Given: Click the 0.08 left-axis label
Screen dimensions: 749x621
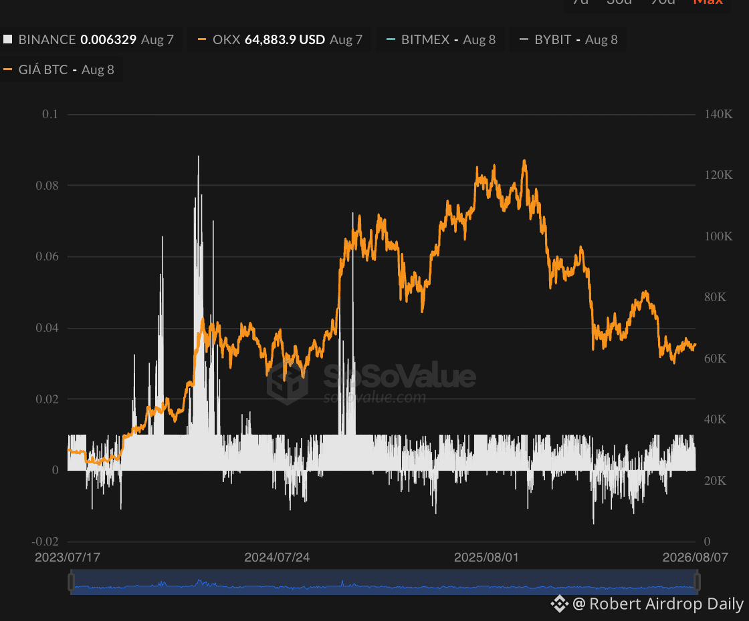Looking at the screenshot, I should [x=47, y=185].
